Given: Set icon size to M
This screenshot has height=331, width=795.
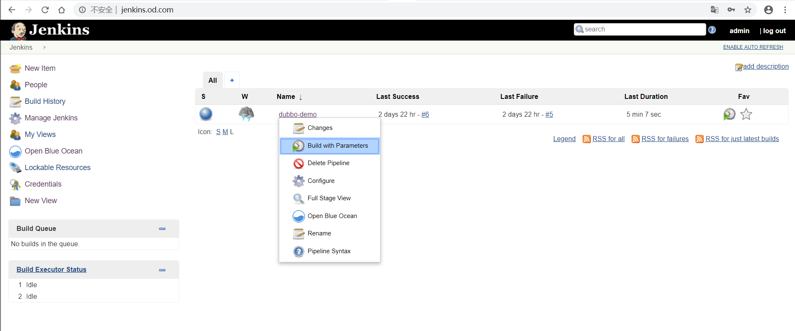Looking at the screenshot, I should pyautogui.click(x=225, y=132).
